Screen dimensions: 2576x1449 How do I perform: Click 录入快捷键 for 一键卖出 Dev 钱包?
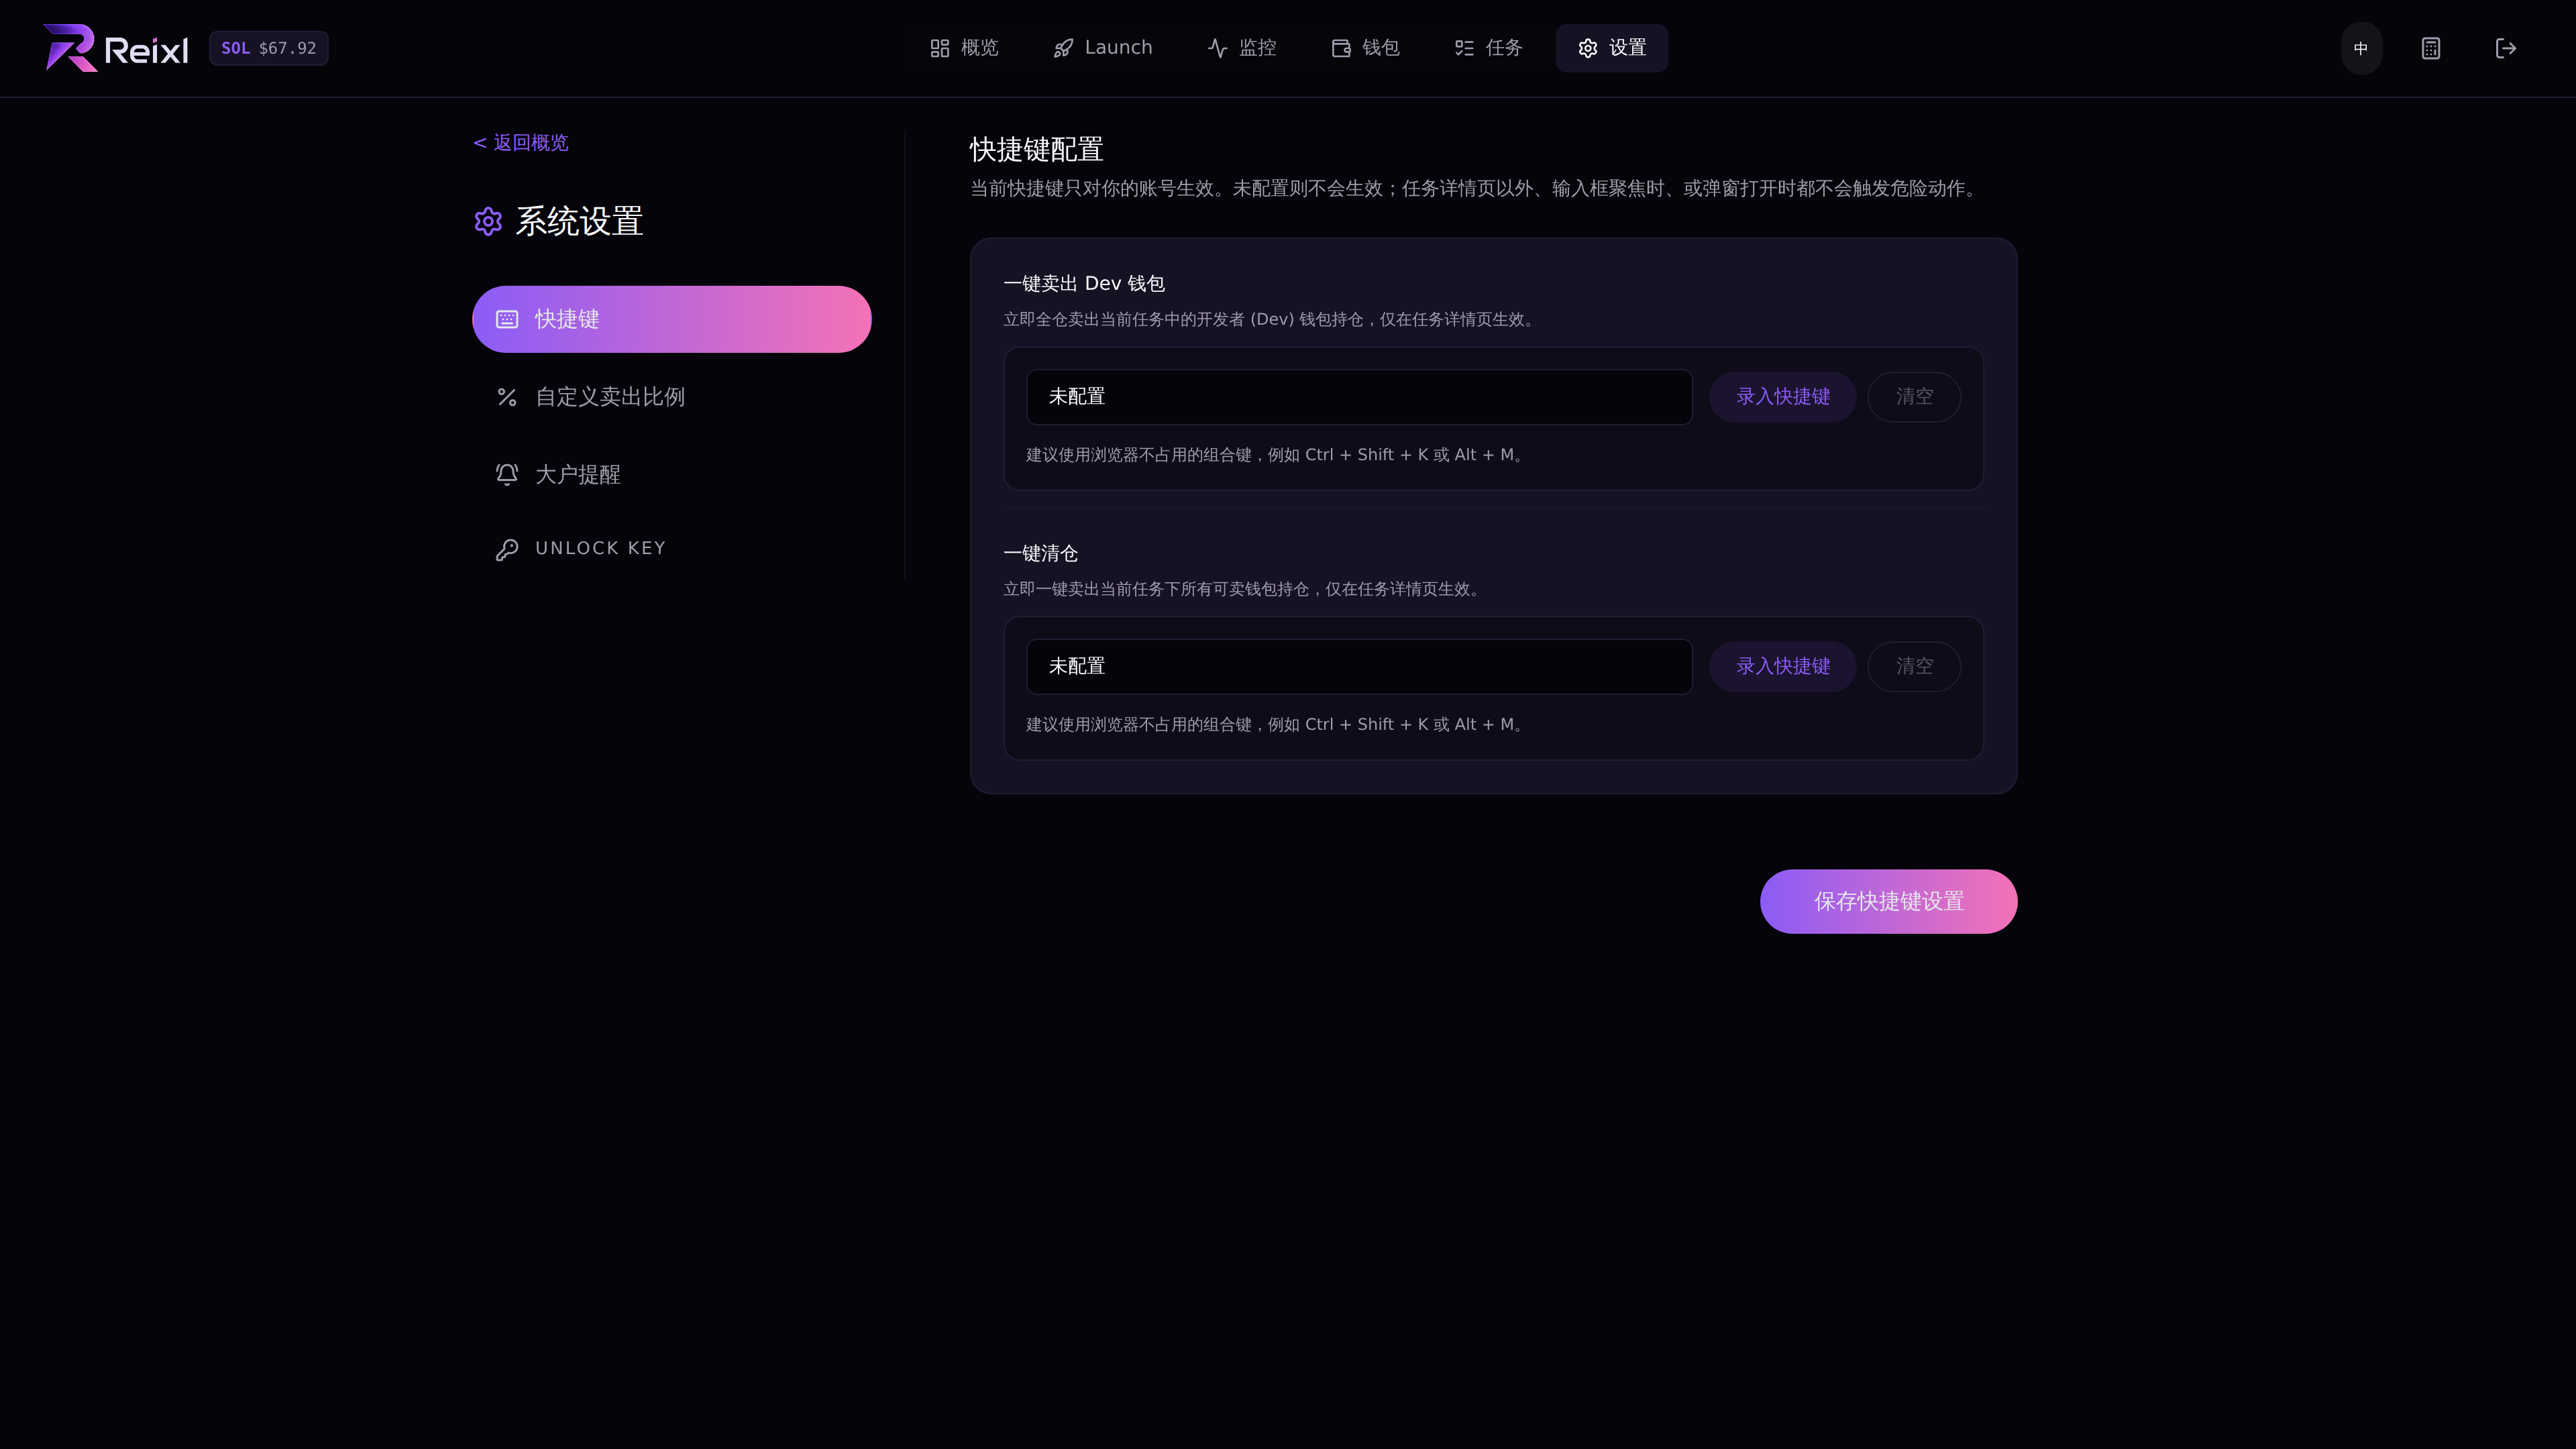click(x=1783, y=397)
